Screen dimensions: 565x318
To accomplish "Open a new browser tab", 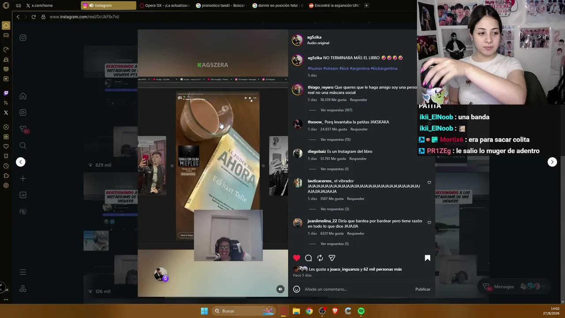I will 366,6.
